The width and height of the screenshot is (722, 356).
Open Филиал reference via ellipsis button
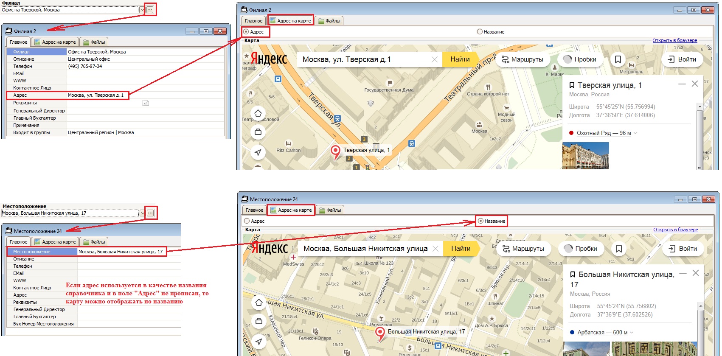coord(150,10)
